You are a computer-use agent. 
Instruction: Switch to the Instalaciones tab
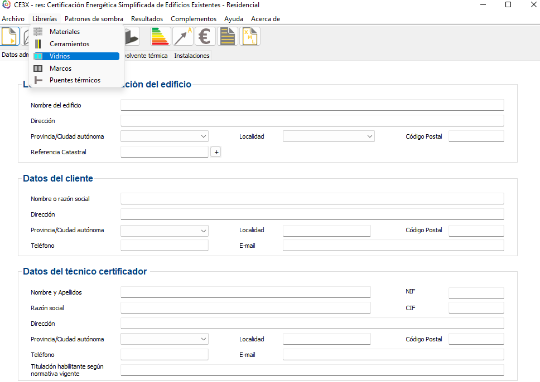[191, 56]
